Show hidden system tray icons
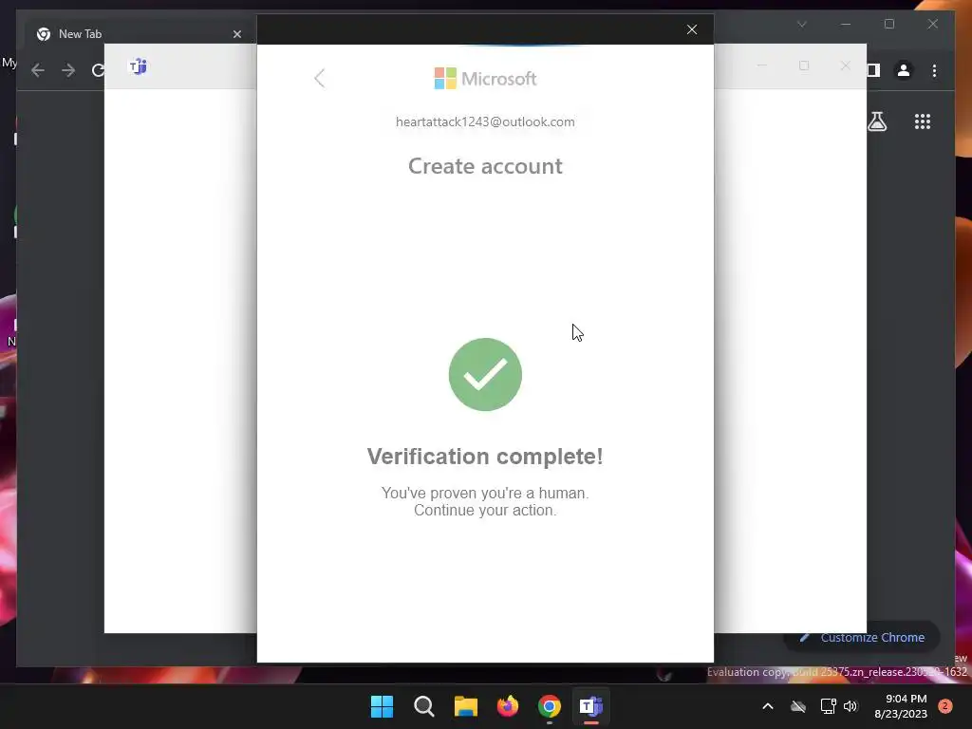 pos(767,706)
